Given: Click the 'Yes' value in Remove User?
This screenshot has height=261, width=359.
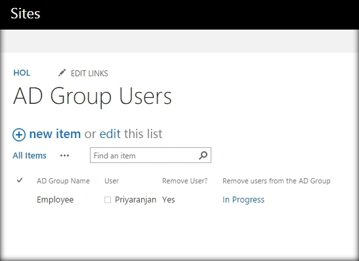Looking at the screenshot, I should pyautogui.click(x=169, y=200).
